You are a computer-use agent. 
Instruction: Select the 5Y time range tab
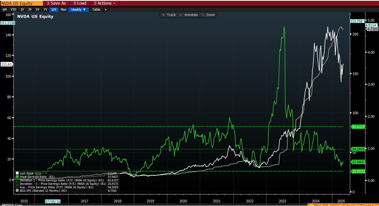point(37,9)
